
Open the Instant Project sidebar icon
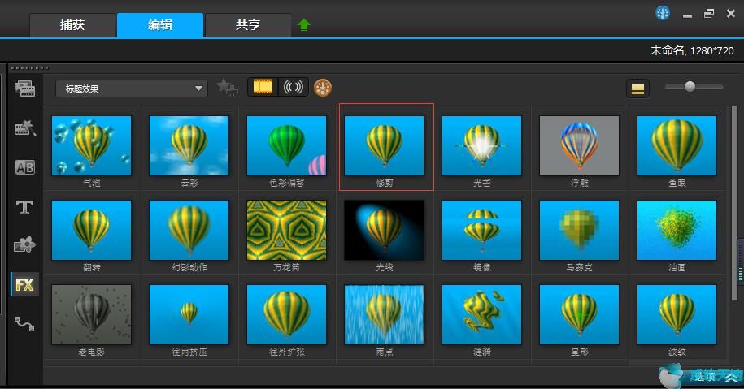pos(24,128)
